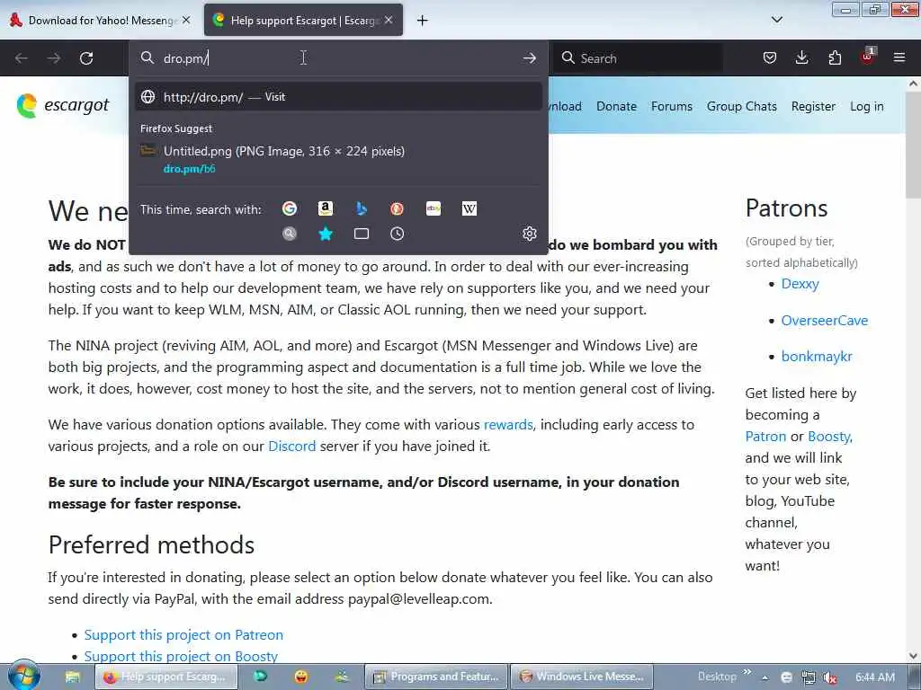This screenshot has height=690, width=921.
Task: Open patron bonkmaykr link
Action: click(816, 356)
